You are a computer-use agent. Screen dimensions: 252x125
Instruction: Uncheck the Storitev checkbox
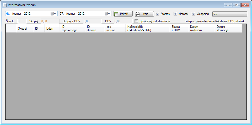pos(158,14)
